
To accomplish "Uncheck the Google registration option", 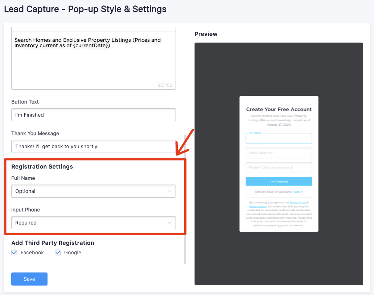I will (58, 252).
